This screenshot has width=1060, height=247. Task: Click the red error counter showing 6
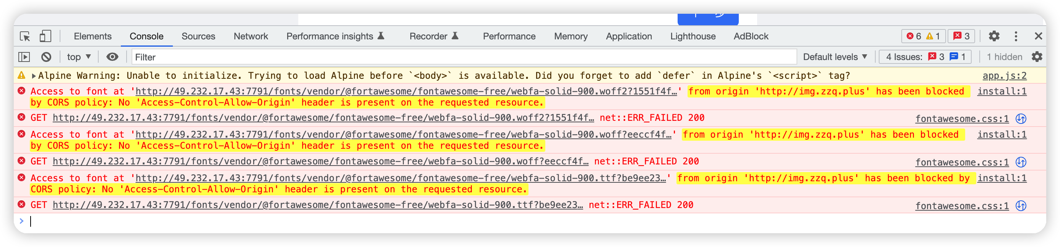[915, 36]
